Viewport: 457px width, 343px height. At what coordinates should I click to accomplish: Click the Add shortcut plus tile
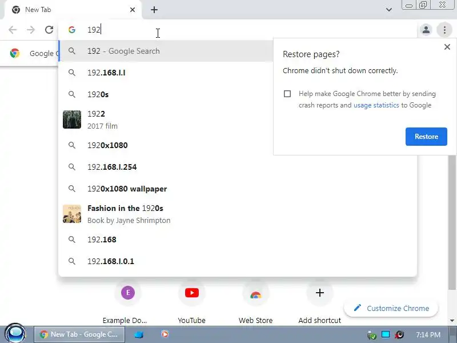320,293
